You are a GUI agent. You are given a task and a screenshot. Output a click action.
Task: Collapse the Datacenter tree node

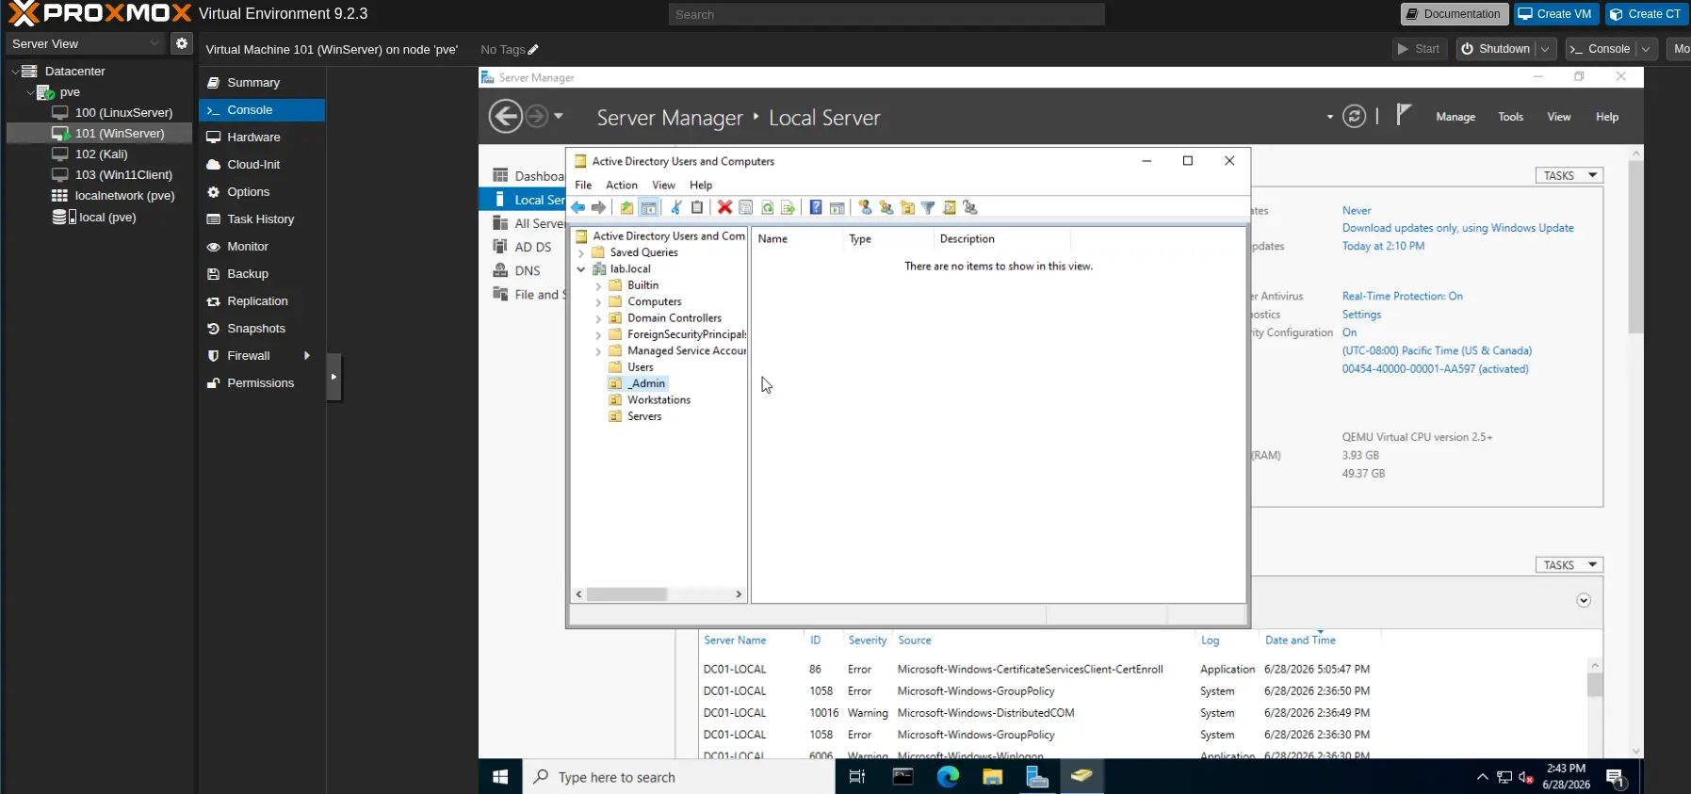point(15,72)
